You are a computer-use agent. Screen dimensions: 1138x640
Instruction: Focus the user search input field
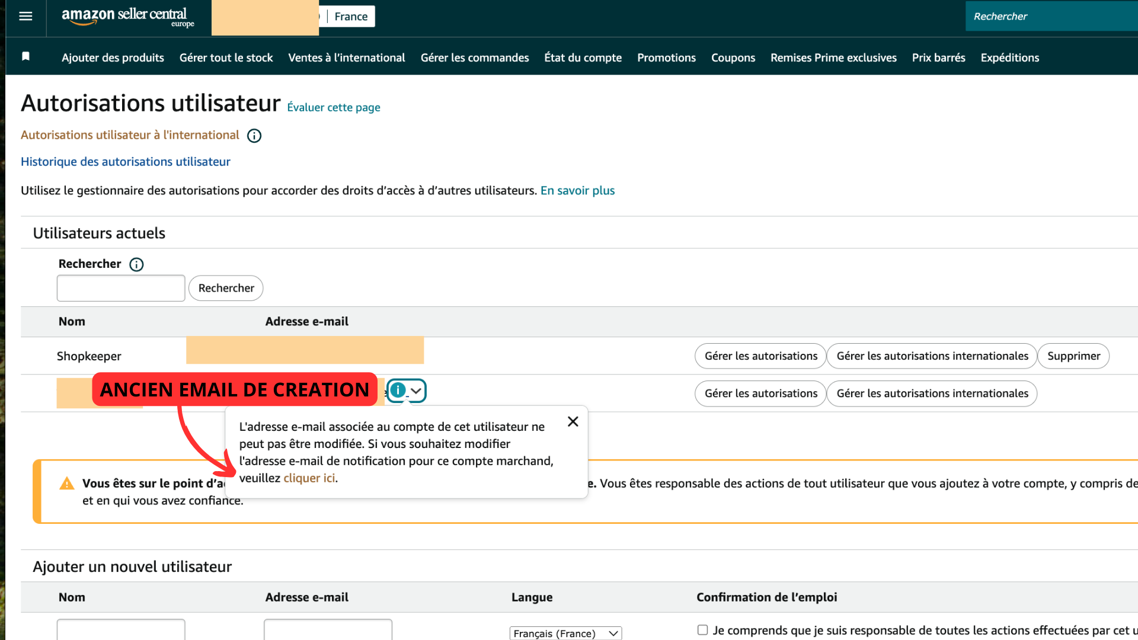121,288
